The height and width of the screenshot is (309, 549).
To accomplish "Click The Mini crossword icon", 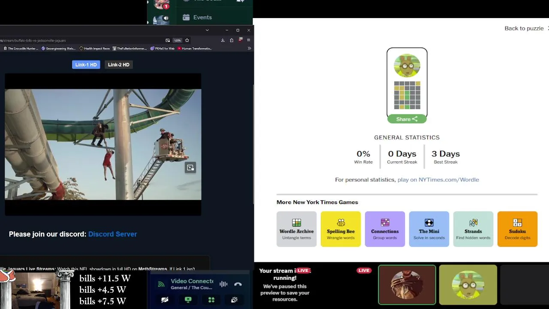I will 429,222.
